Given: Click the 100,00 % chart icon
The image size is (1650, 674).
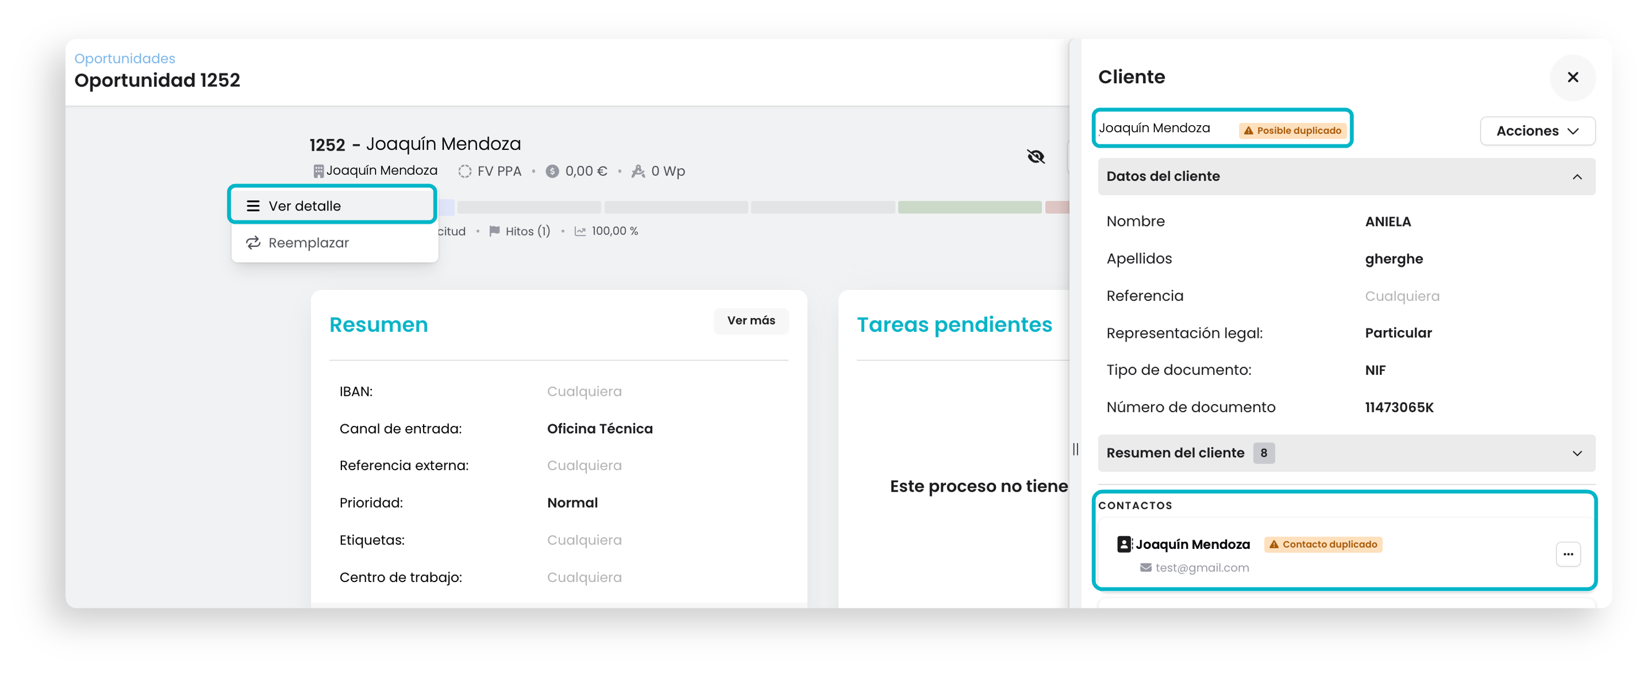Looking at the screenshot, I should pyautogui.click(x=580, y=231).
